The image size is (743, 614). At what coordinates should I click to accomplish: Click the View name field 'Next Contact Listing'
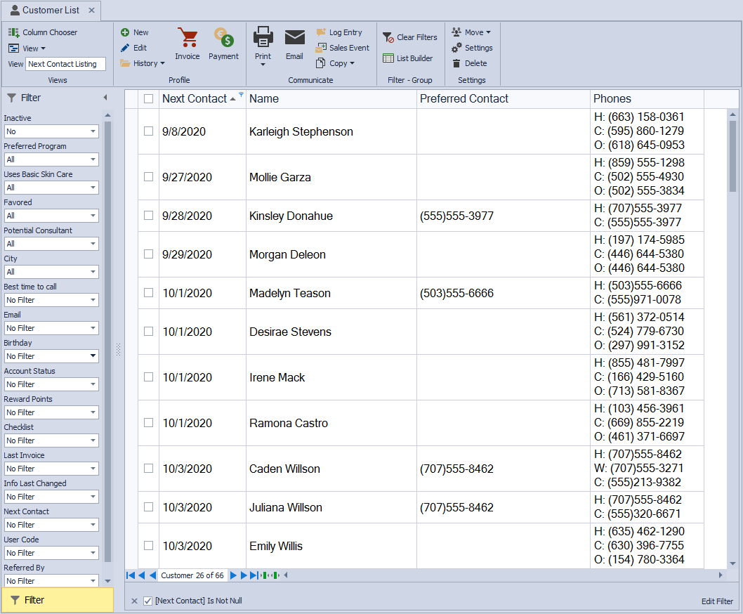(x=65, y=64)
